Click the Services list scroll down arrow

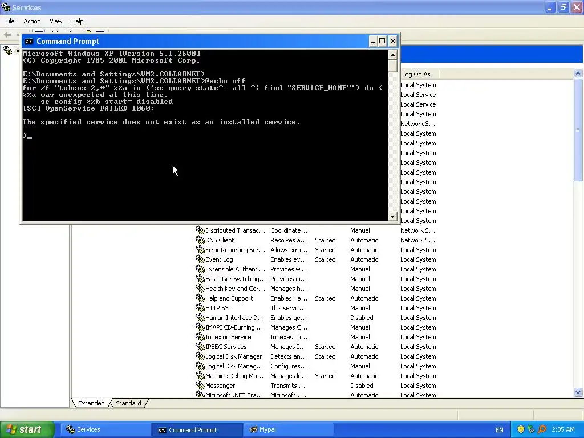pyautogui.click(x=578, y=392)
